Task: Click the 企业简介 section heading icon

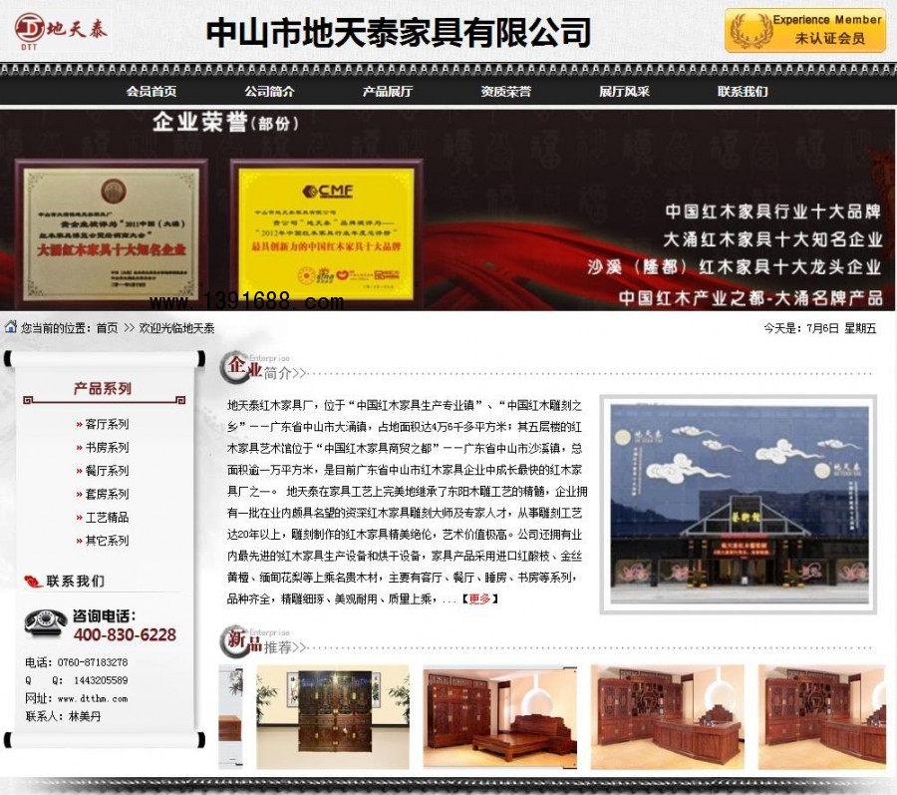Action: click(x=239, y=367)
